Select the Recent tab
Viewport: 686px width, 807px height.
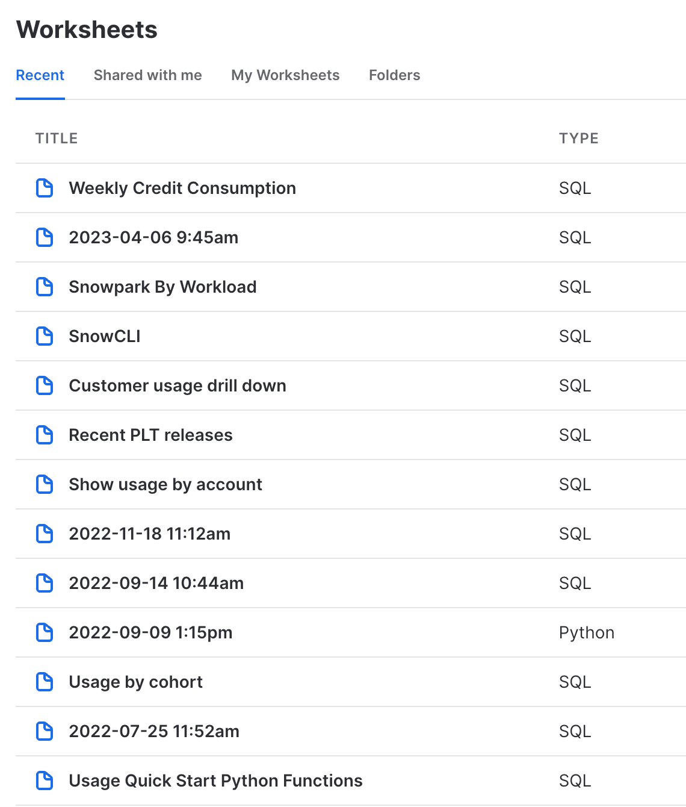coord(40,75)
